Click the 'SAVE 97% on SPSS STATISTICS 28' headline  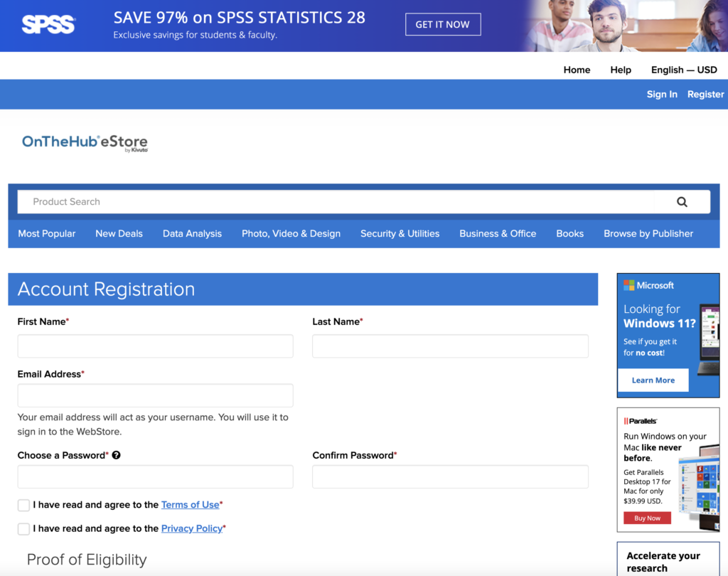coord(240,18)
